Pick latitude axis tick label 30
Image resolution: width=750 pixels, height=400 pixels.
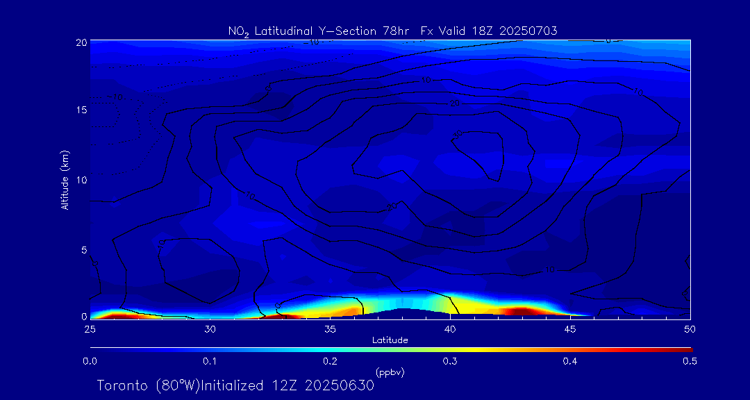[x=210, y=329]
